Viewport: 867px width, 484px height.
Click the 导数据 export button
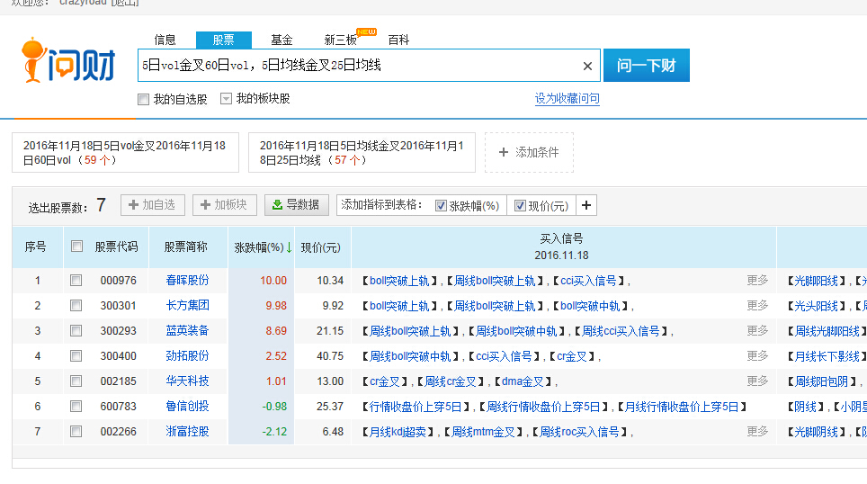coord(297,204)
